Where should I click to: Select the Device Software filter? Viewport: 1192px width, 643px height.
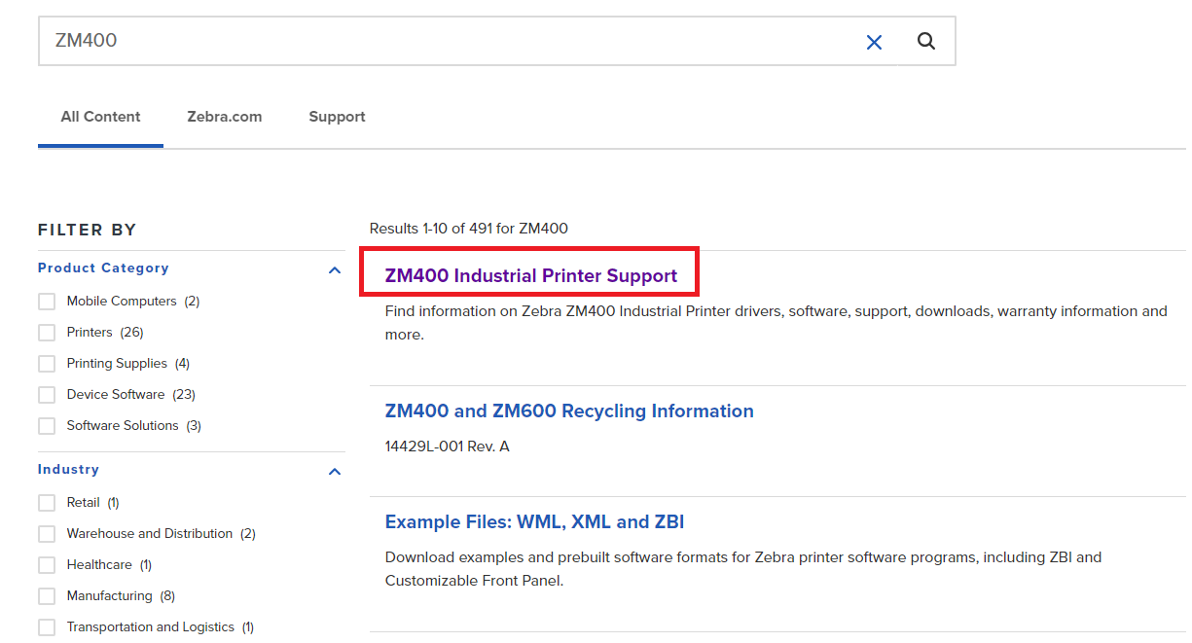coord(46,394)
